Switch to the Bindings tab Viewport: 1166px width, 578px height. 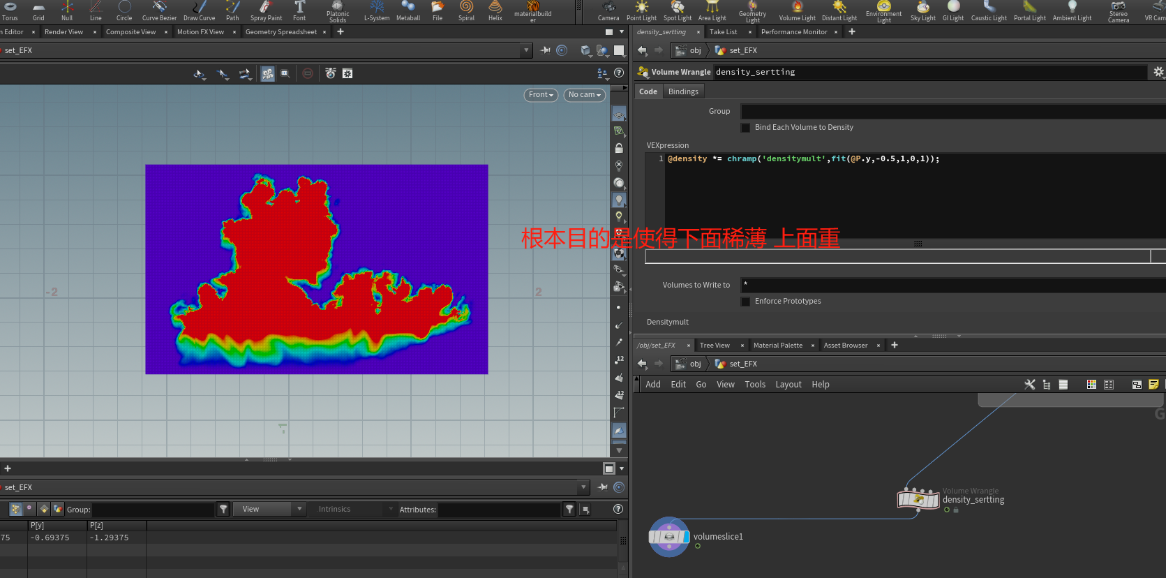point(682,91)
